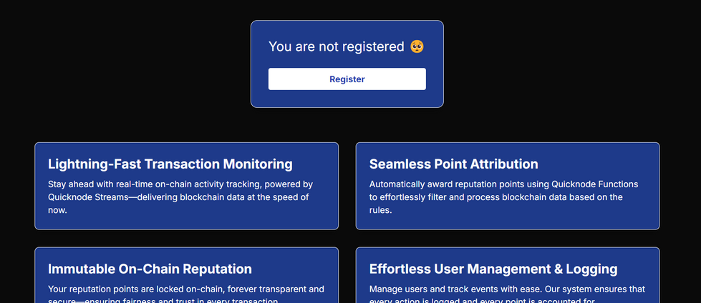Click the "Automatically award reputation points" text
Image resolution: width=701 pixels, height=303 pixels.
click(450, 184)
